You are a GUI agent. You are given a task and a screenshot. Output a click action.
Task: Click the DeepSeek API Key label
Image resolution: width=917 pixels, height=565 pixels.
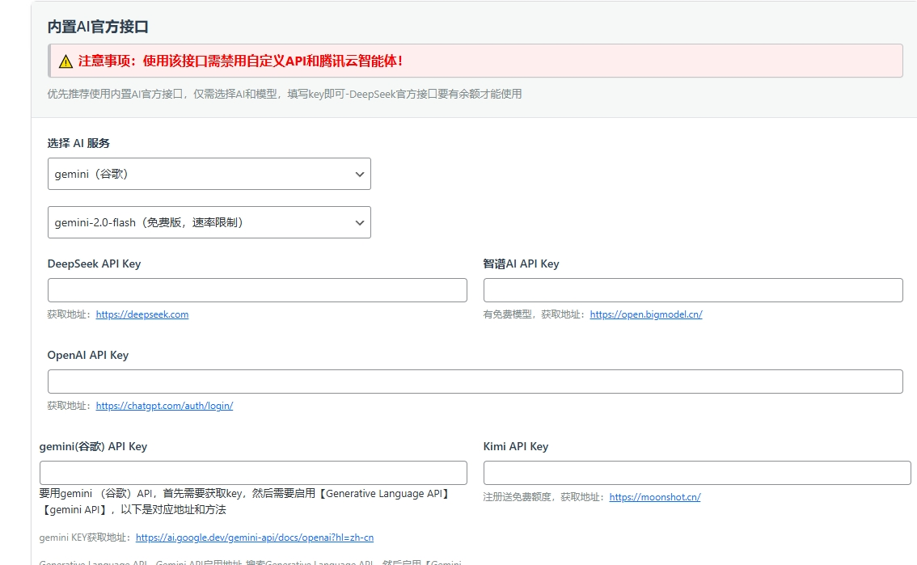coord(94,264)
